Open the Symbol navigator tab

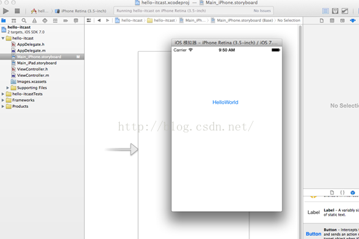tap(14, 21)
